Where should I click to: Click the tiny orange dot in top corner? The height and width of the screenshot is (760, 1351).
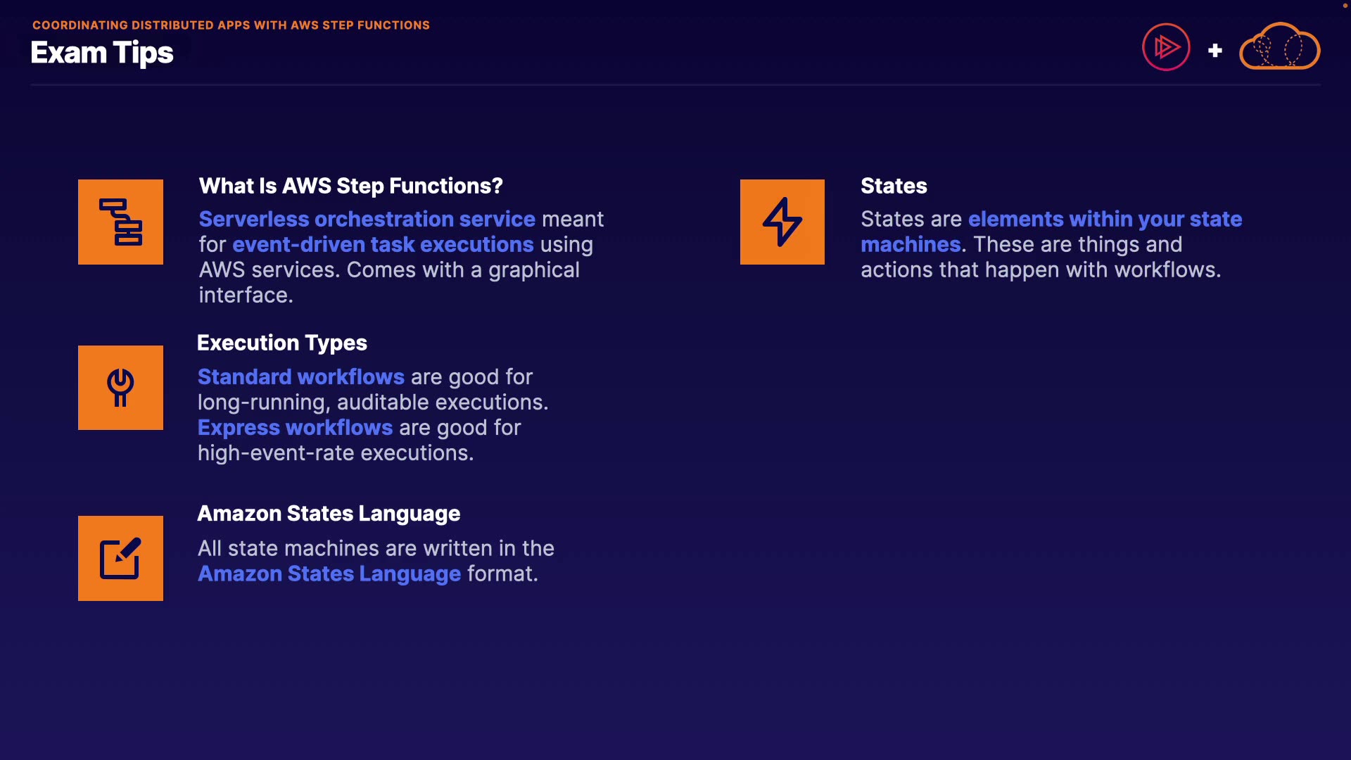point(1345,6)
